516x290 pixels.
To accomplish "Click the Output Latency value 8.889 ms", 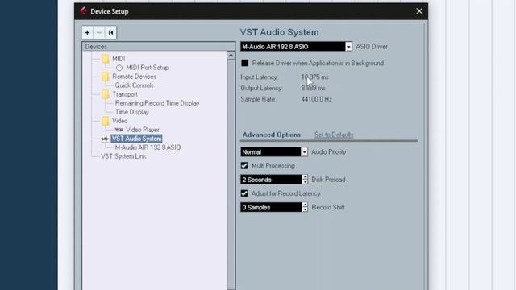I will [x=313, y=88].
